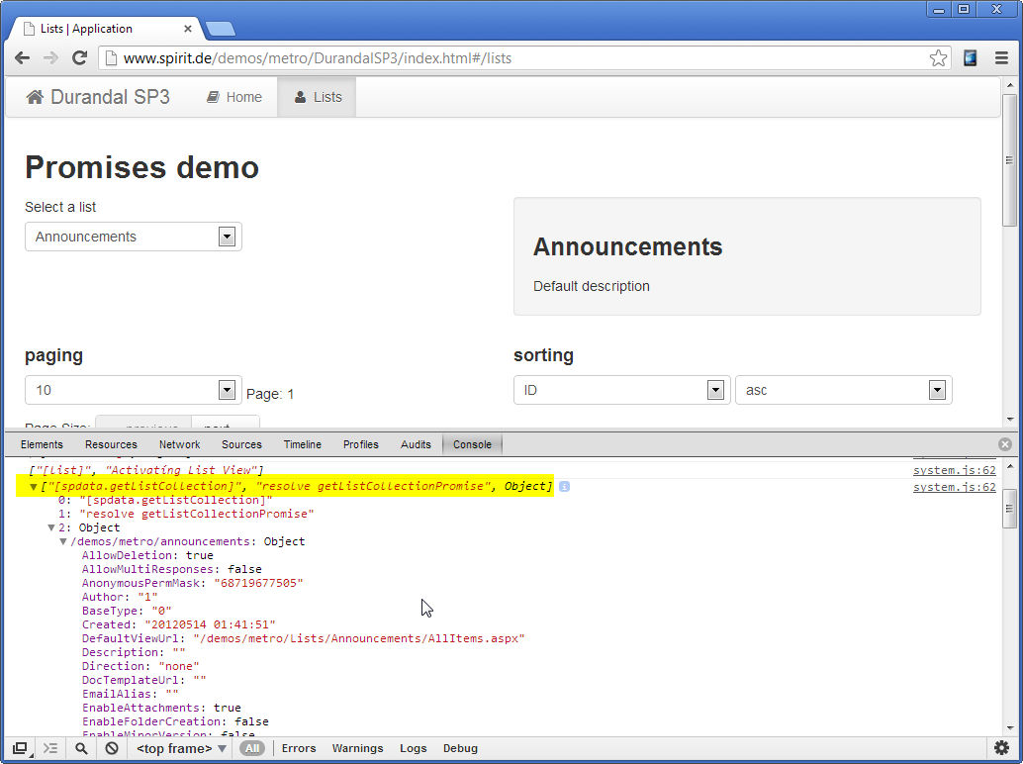Image resolution: width=1023 pixels, height=764 pixels.
Task: Click page scrollbar down arrow
Action: click(1010, 420)
